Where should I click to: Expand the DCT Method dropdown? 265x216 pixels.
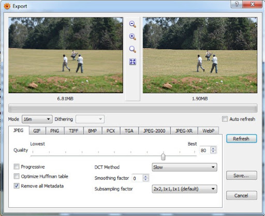pyautogui.click(x=184, y=167)
